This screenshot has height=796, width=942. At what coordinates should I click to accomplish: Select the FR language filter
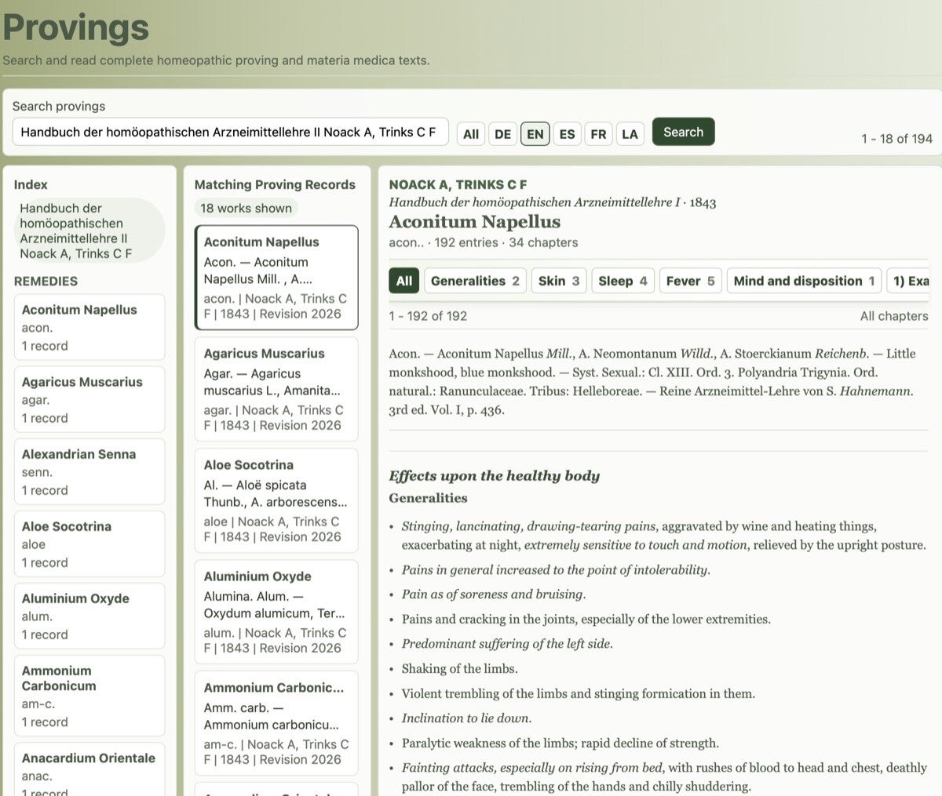pyautogui.click(x=598, y=134)
